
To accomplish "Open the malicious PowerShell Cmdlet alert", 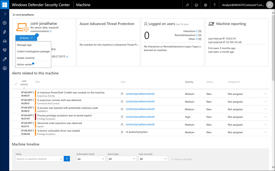I will [x=71, y=92].
